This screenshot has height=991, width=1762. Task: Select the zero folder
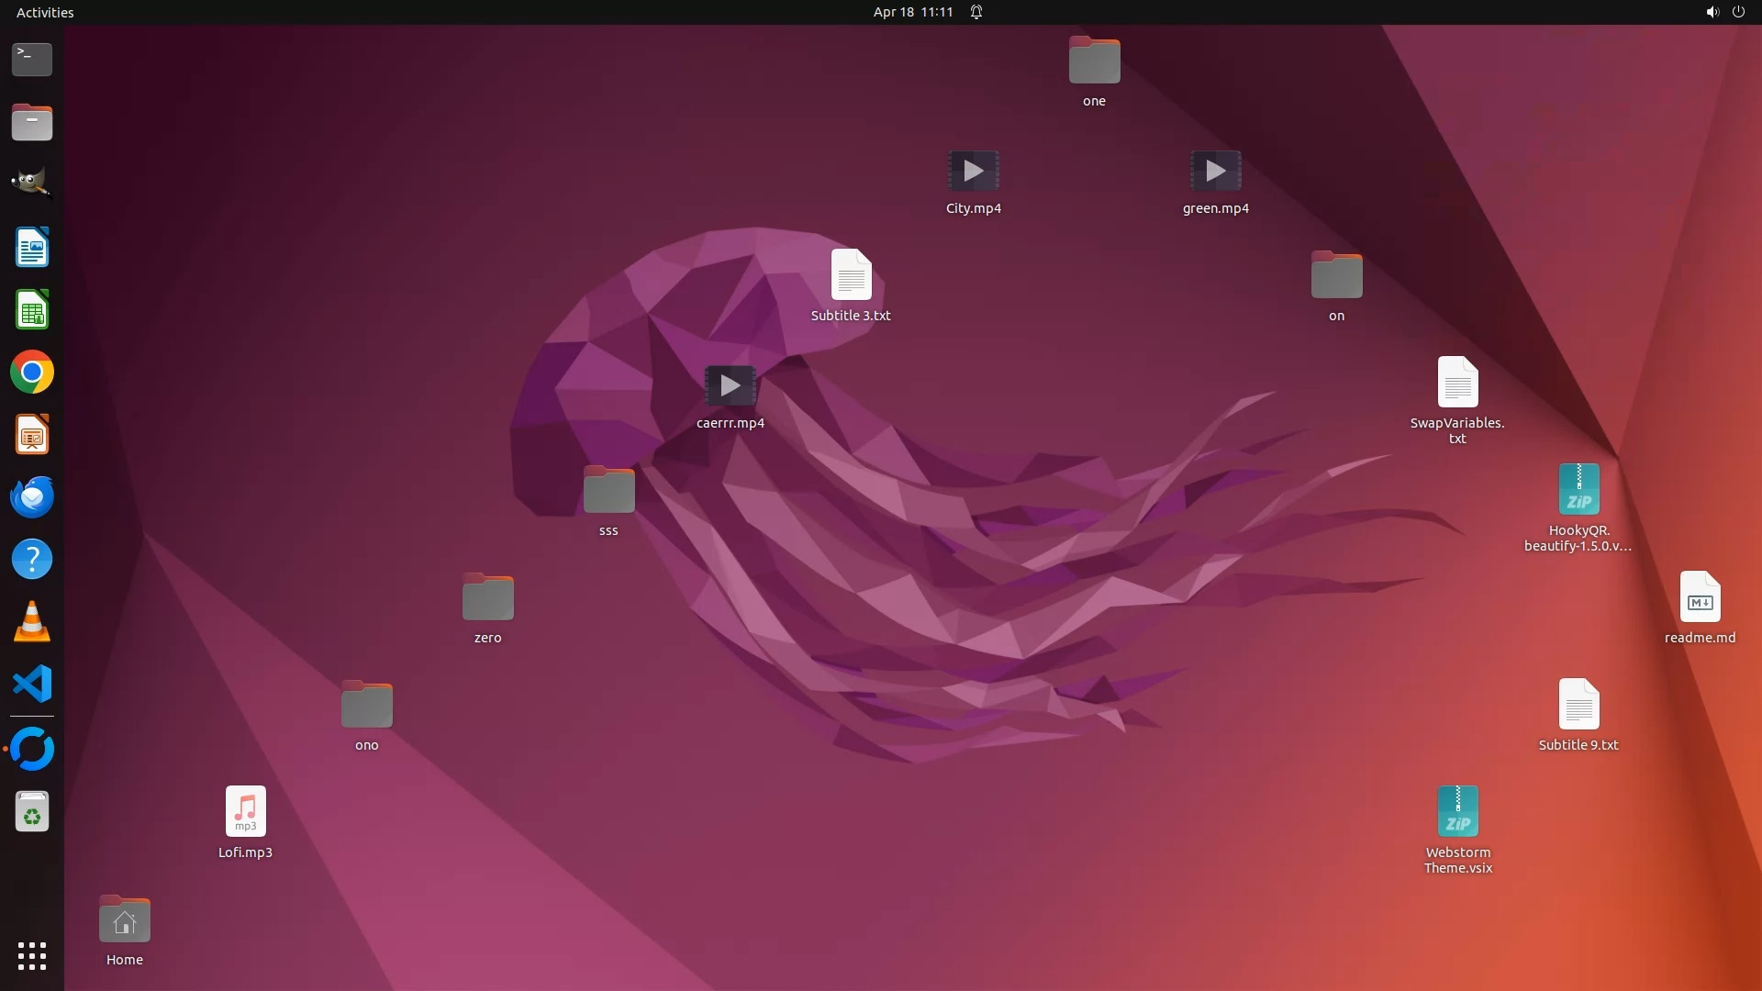[x=487, y=598]
